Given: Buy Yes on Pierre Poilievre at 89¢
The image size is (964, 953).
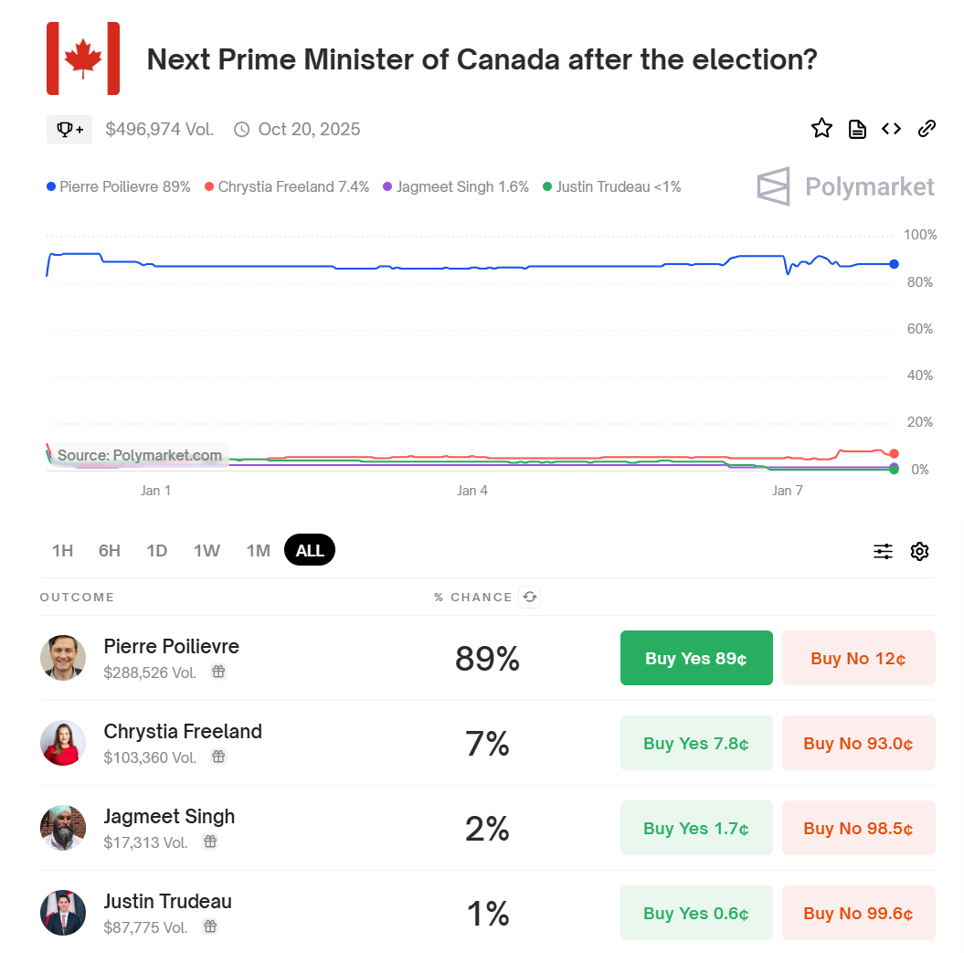Looking at the screenshot, I should point(696,658).
